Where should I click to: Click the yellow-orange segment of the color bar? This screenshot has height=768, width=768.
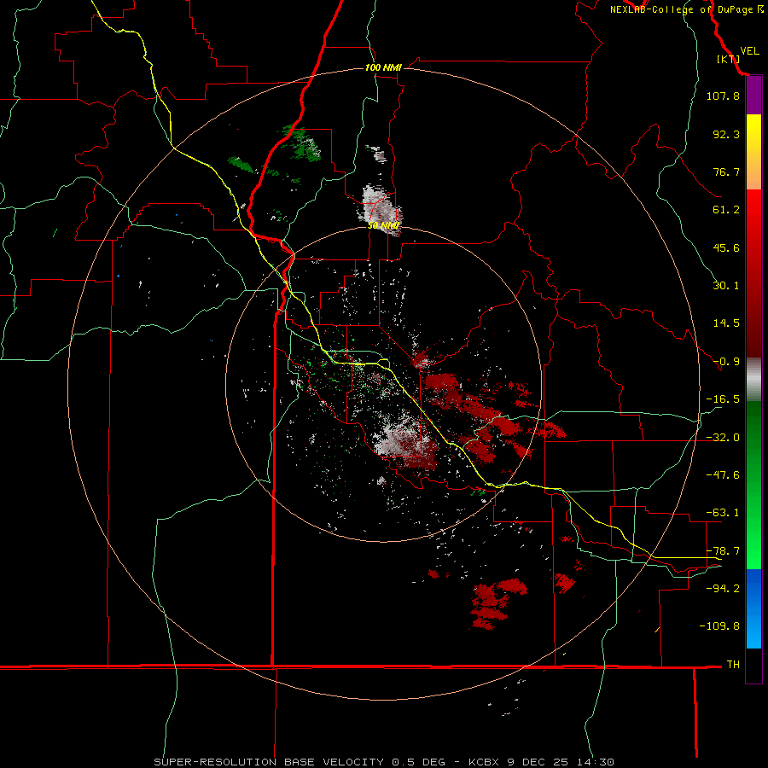click(x=753, y=152)
